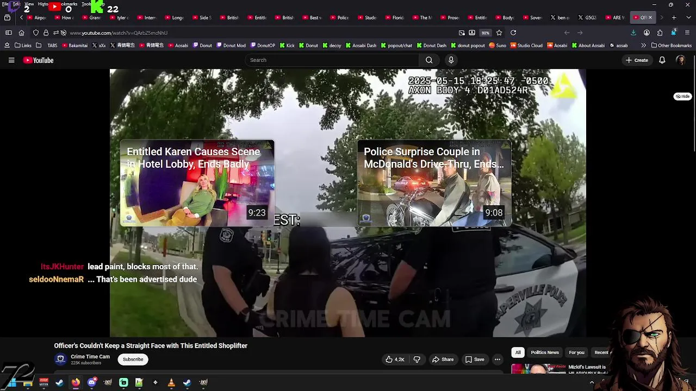Open File Explorer from the taskbar
The width and height of the screenshot is (696, 391).
[28, 382]
